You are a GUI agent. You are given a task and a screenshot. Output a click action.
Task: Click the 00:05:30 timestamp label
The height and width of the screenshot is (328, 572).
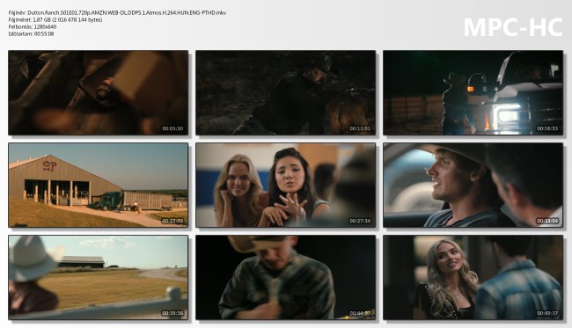(x=172, y=128)
